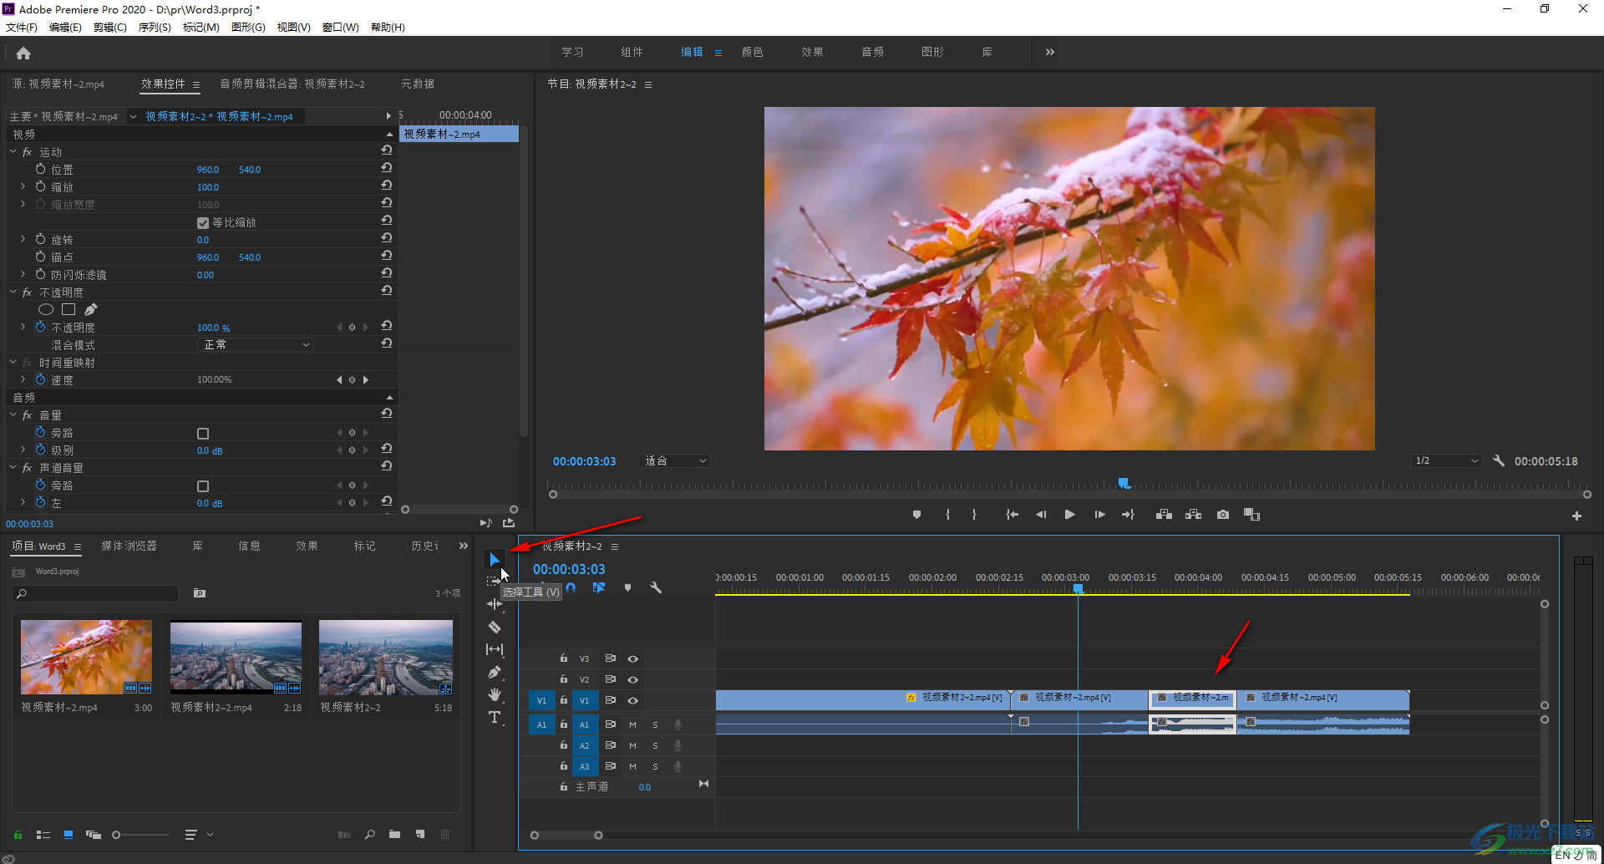Viewport: 1604px width, 864px height.
Task: Enable volume bypass checkbox
Action: 203,434
